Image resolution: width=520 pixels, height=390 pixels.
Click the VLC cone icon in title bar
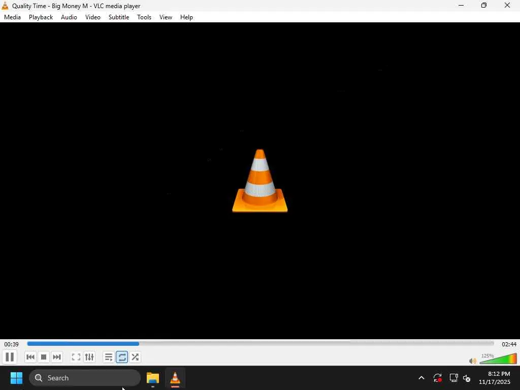point(5,6)
